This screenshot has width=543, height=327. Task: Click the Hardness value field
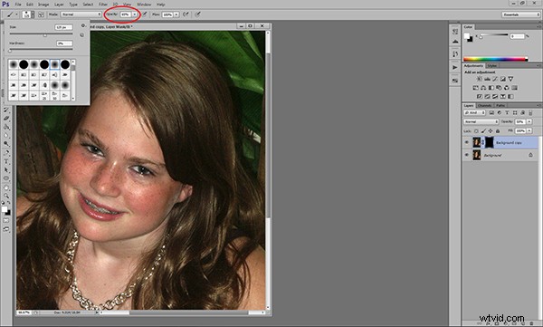point(64,43)
